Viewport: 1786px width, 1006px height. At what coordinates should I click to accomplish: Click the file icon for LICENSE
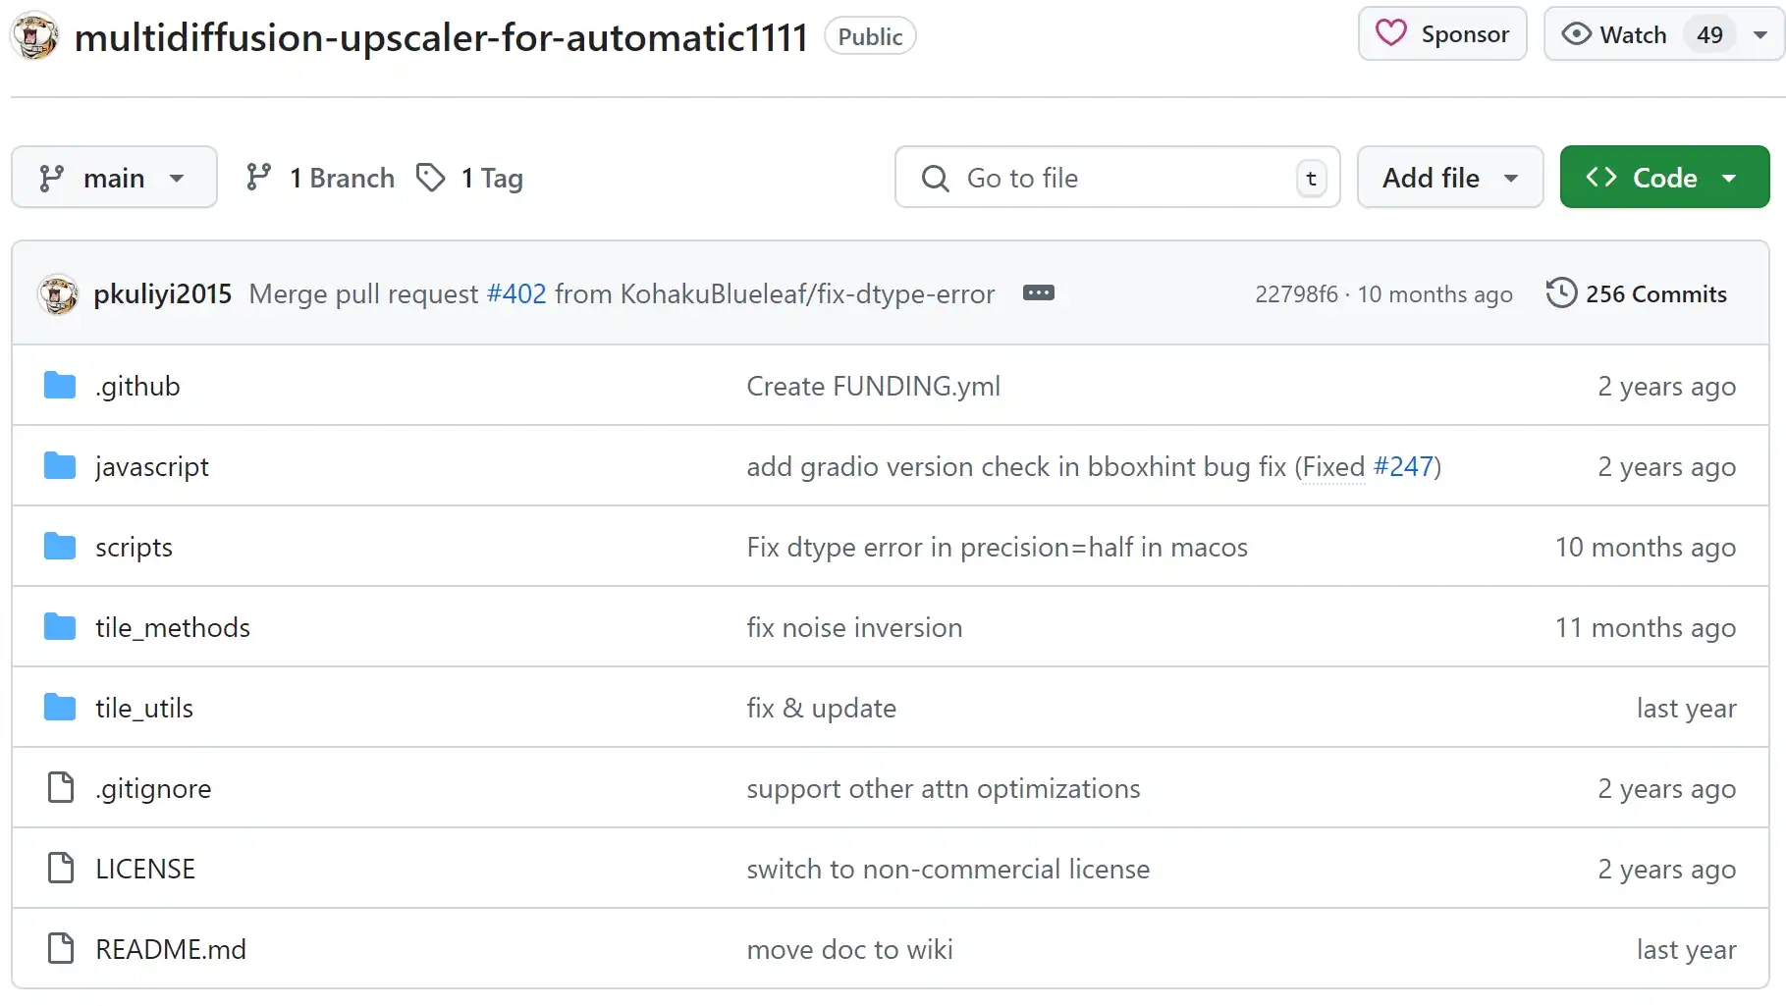pyautogui.click(x=61, y=868)
